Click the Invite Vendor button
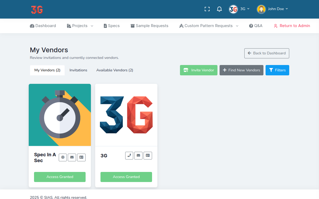319x199 pixels. pos(199,70)
